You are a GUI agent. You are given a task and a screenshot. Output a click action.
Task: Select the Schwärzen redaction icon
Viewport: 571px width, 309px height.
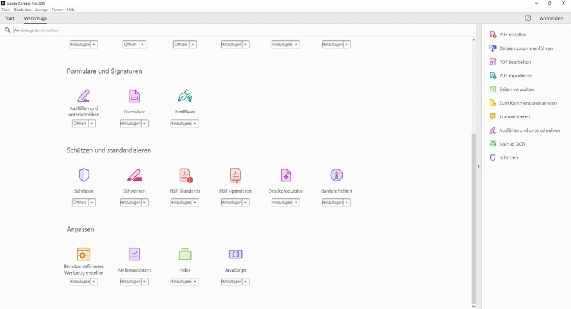pos(134,175)
